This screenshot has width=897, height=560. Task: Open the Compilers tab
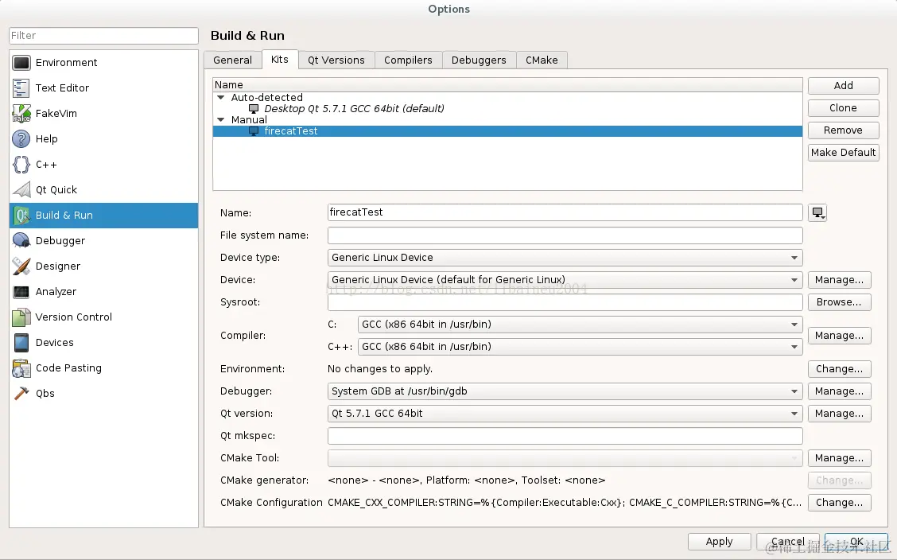click(409, 60)
